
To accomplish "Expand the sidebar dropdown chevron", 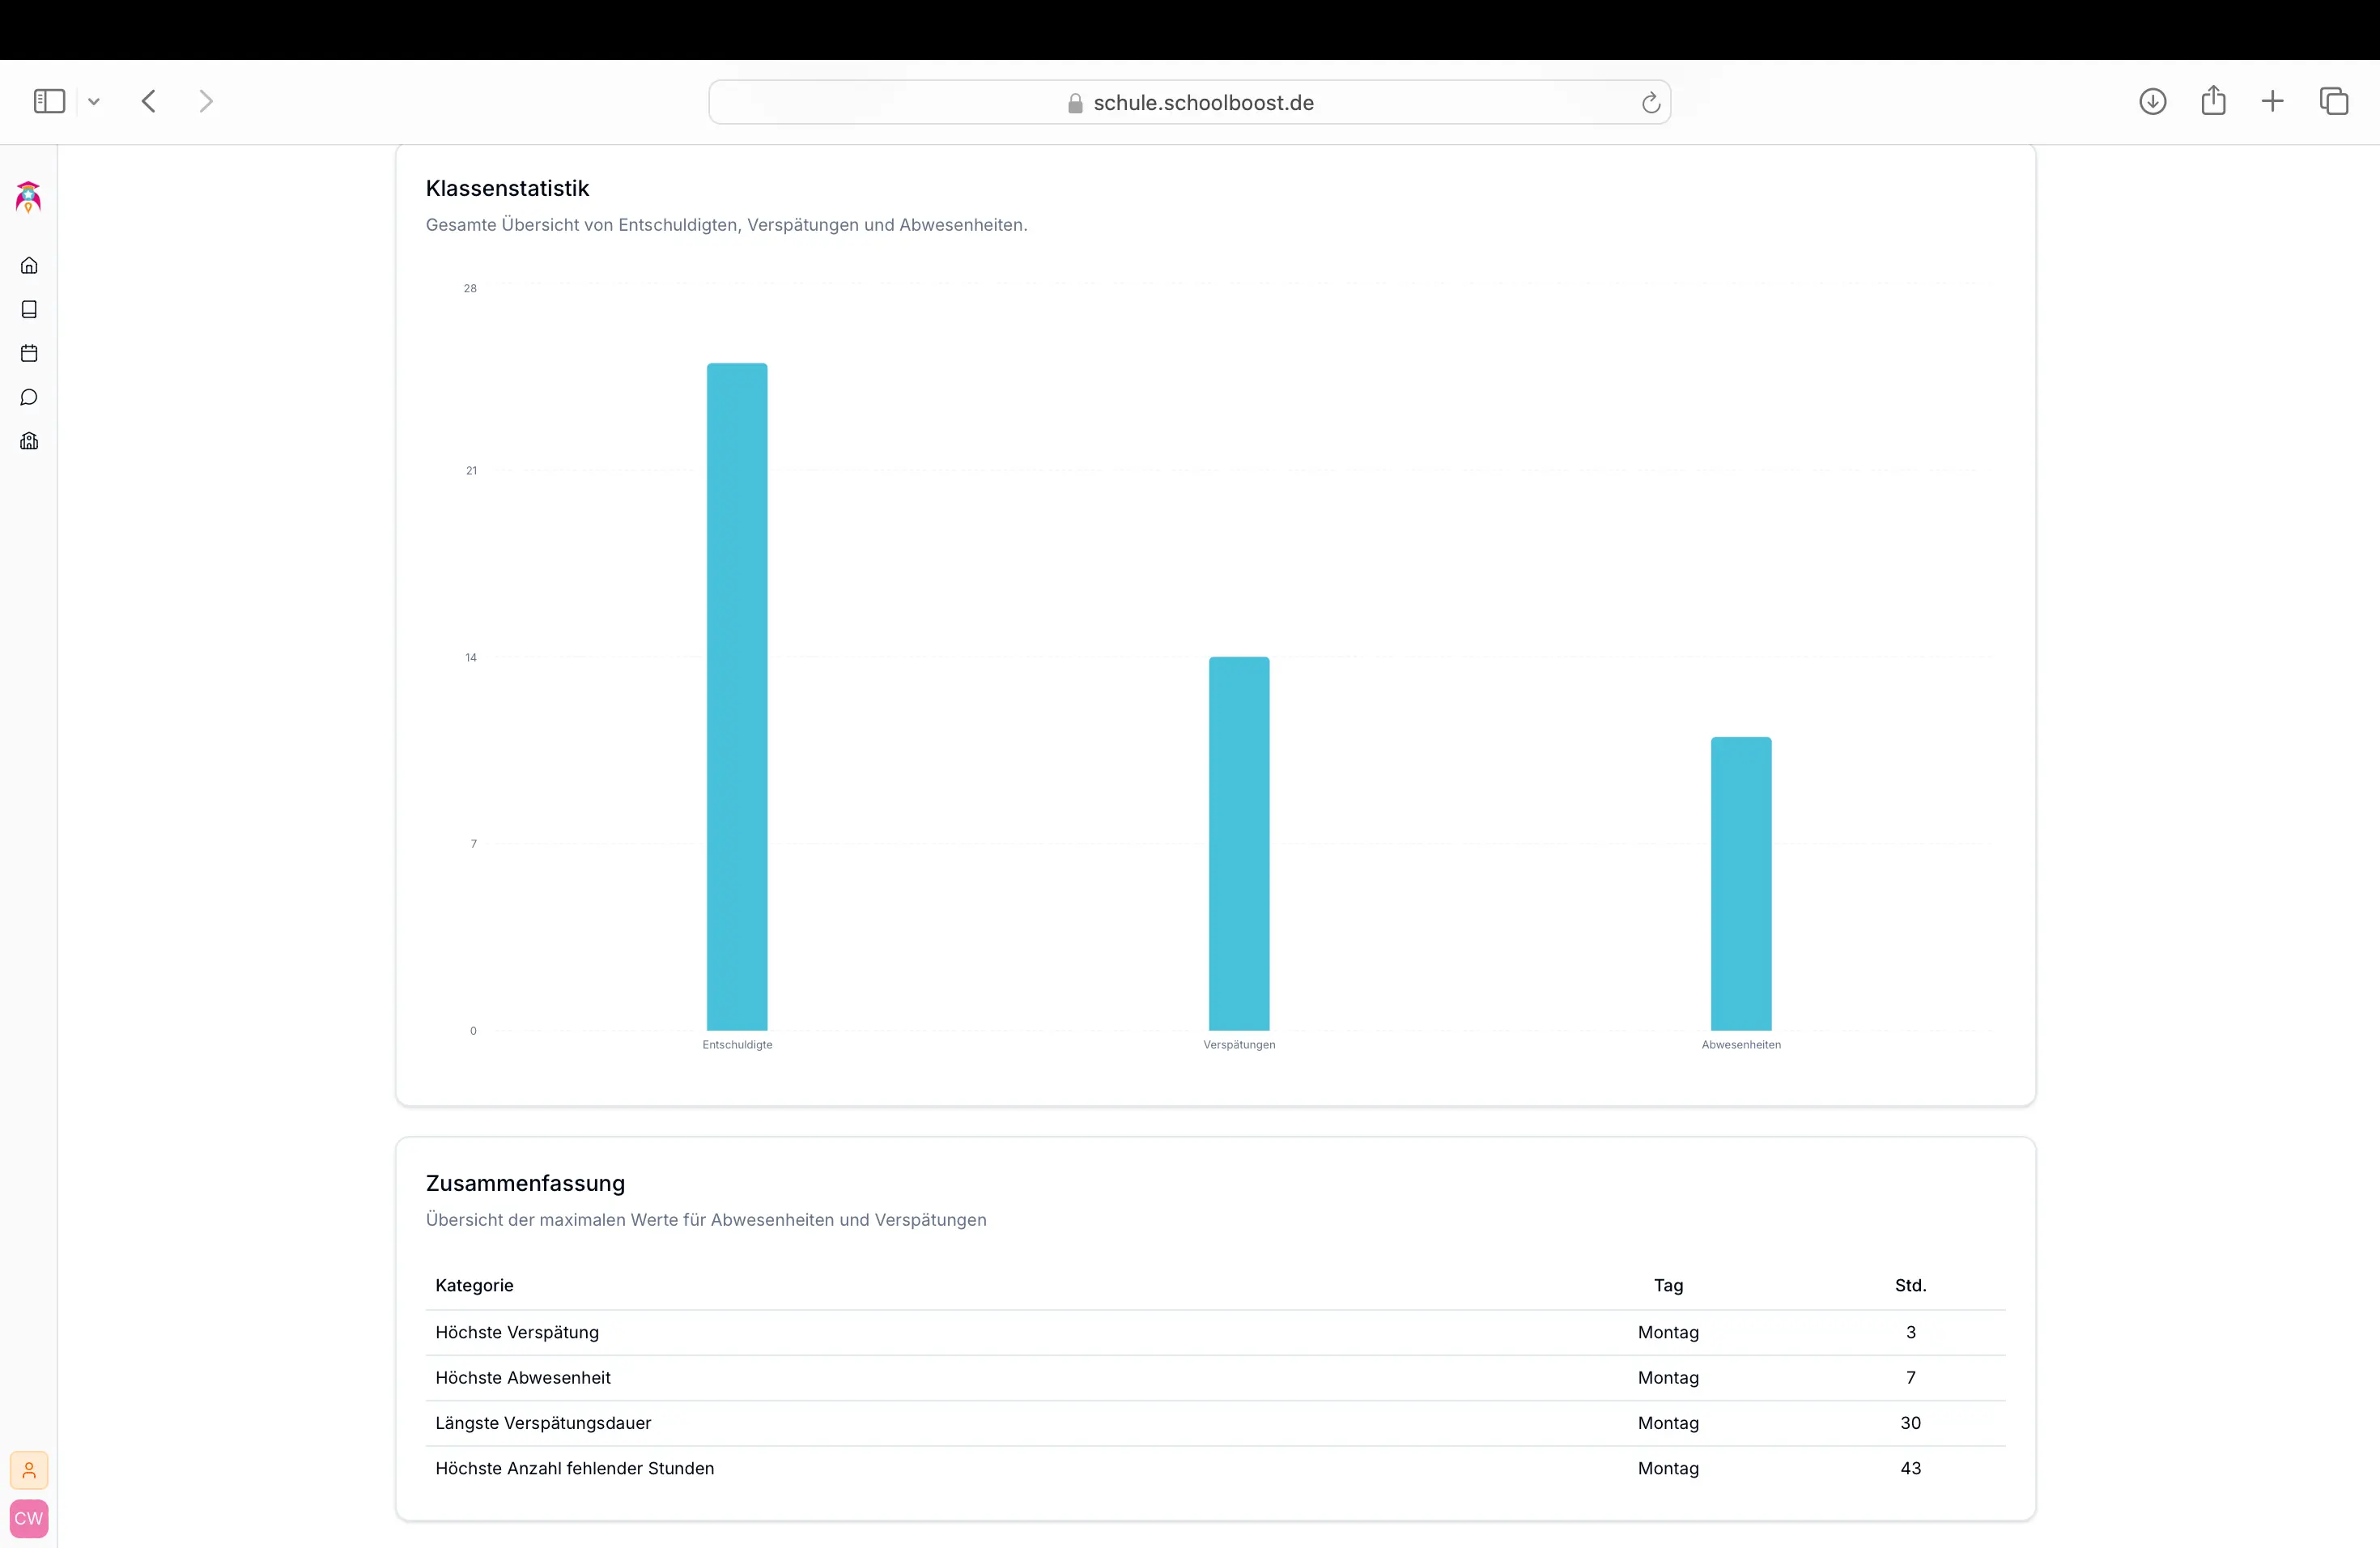I will pyautogui.click(x=94, y=101).
